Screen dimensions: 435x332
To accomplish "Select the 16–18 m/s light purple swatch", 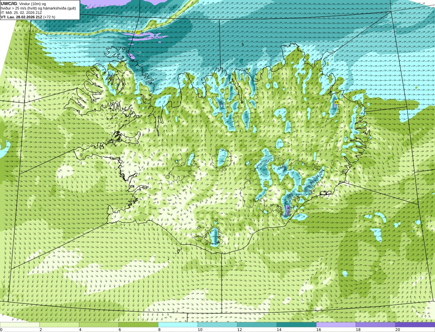I will tap(336, 325).
